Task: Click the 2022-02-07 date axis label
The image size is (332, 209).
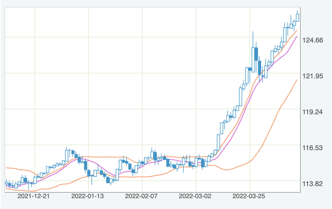Action: pos(141,197)
